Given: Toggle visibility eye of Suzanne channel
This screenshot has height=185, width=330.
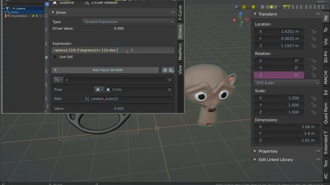Looking at the screenshot, I should [14, 9].
